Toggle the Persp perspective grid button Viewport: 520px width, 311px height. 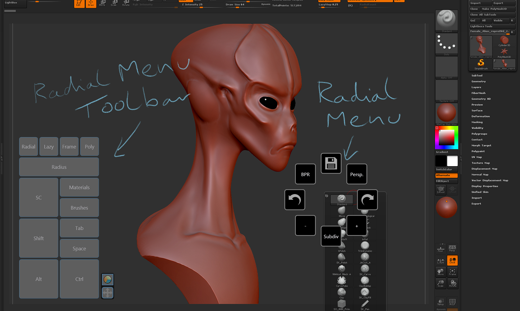click(452, 248)
